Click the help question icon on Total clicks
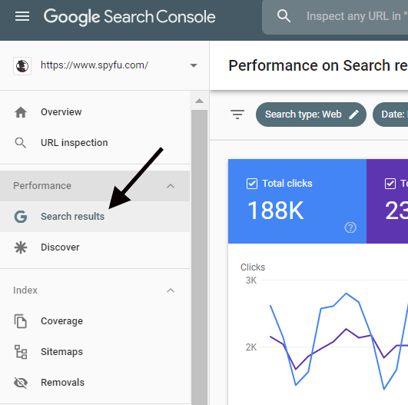This screenshot has width=408, height=405. (350, 227)
